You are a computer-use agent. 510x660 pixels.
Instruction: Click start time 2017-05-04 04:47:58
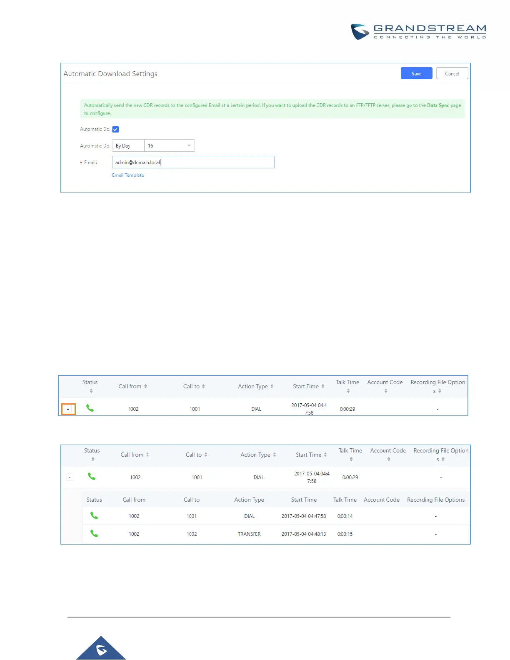pos(304,516)
